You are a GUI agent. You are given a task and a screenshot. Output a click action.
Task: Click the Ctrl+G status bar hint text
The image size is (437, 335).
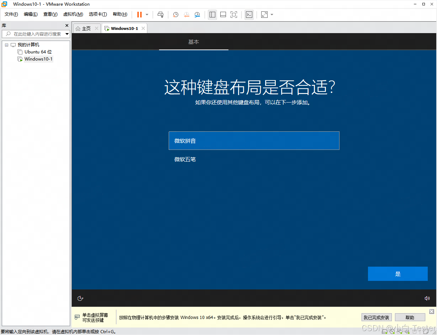pyautogui.click(x=59, y=332)
